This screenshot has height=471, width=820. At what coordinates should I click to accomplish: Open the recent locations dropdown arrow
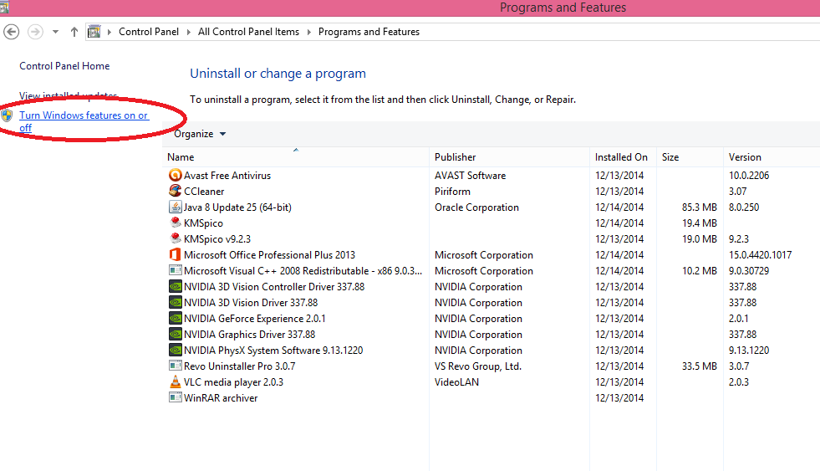click(x=55, y=32)
